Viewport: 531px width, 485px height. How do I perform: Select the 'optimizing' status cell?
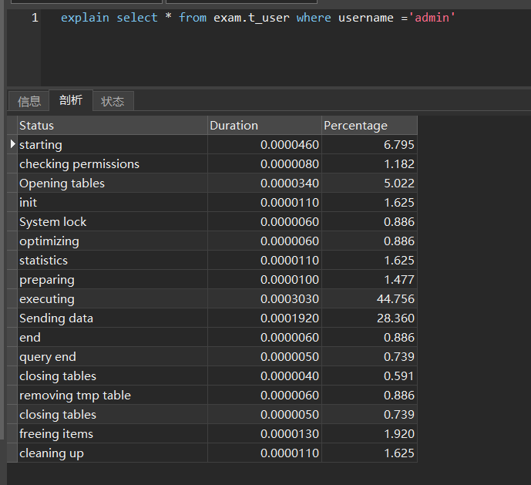[x=112, y=241]
